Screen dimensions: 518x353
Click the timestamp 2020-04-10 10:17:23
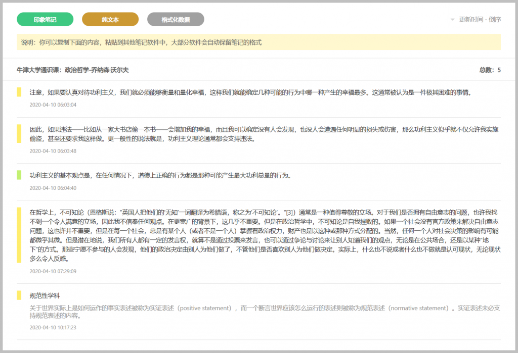(53, 327)
